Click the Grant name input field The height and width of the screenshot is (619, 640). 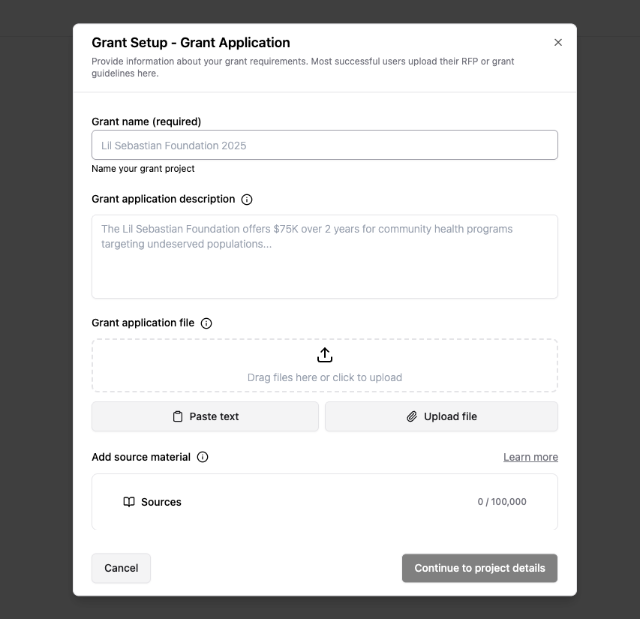324,145
